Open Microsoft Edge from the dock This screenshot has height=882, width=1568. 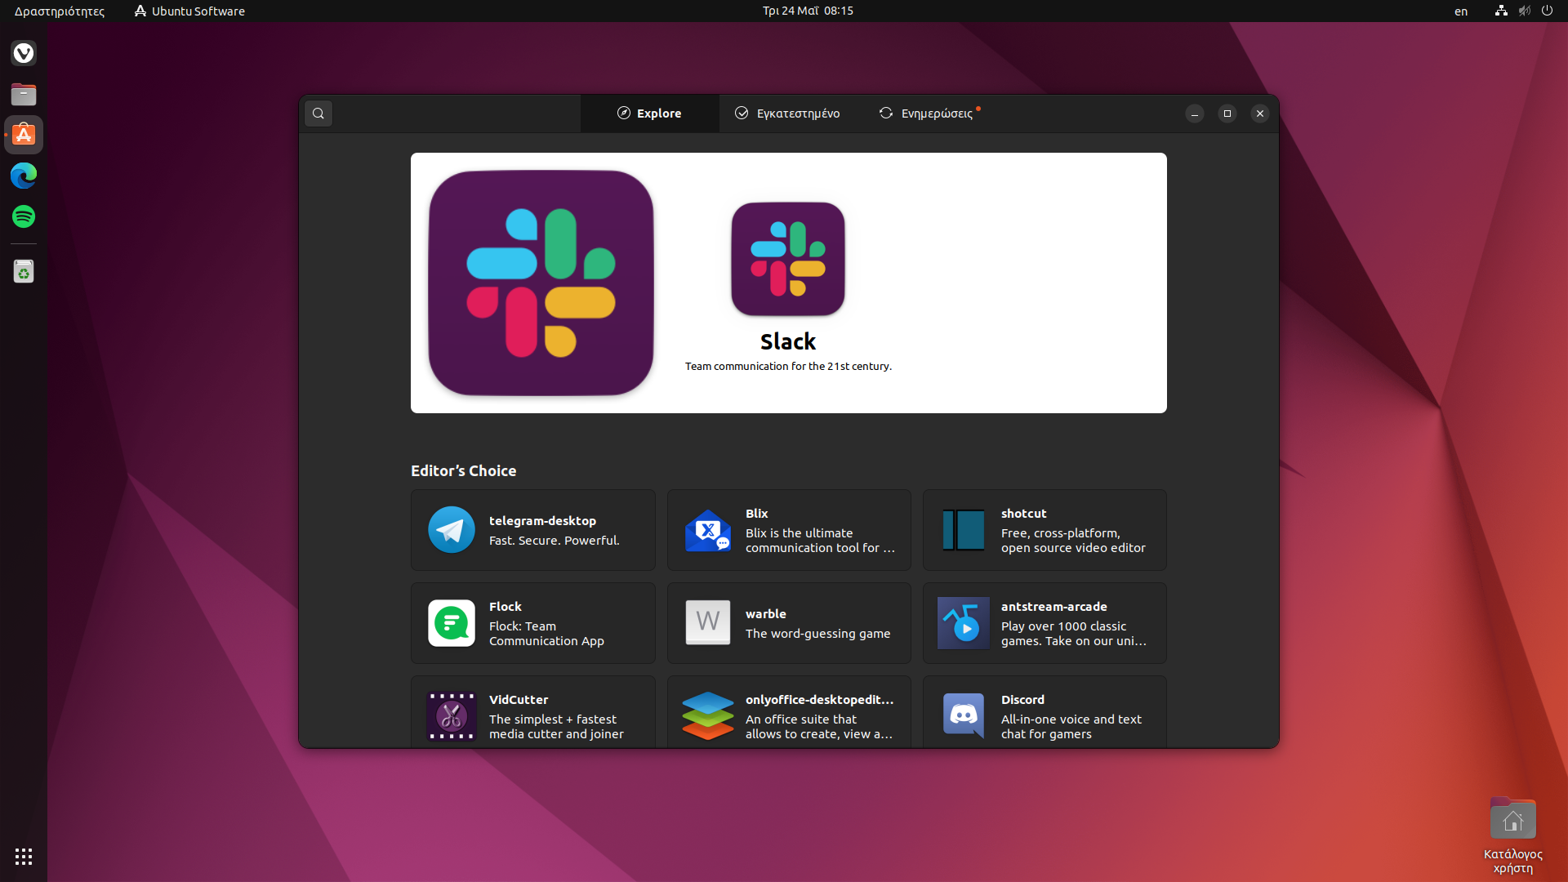coord(23,175)
